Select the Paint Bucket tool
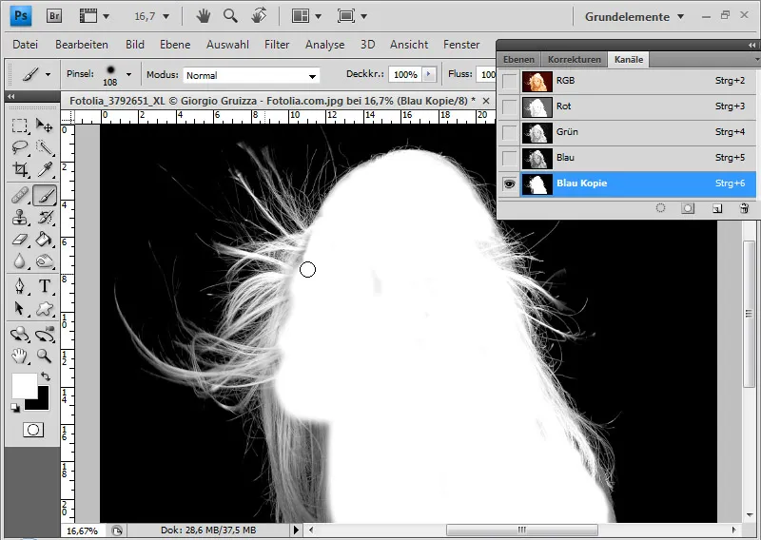This screenshot has width=761, height=540. [44, 240]
